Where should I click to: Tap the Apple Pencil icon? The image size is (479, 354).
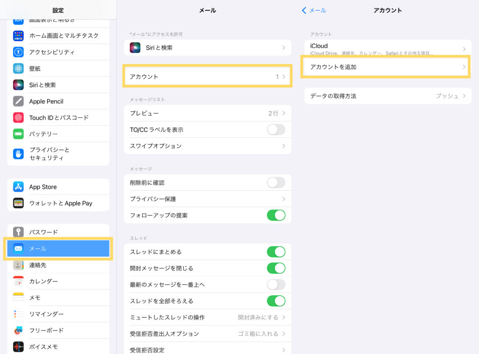pyautogui.click(x=18, y=101)
